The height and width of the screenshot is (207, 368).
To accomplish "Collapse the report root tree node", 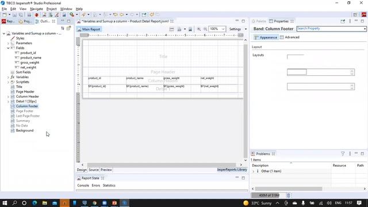I will pyautogui.click(x=4, y=33).
